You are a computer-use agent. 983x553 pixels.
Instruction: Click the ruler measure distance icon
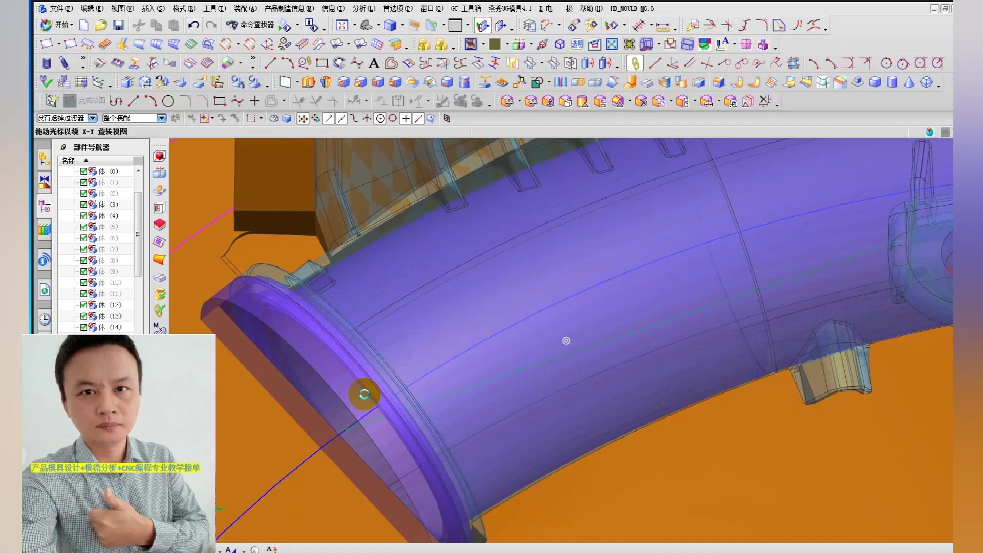[663, 25]
